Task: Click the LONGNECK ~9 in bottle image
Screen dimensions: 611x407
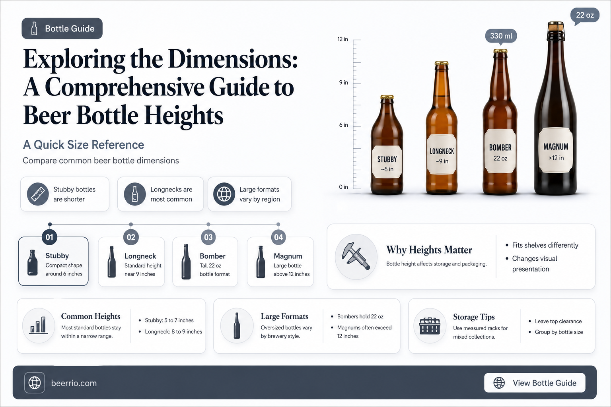Action: coord(442,128)
